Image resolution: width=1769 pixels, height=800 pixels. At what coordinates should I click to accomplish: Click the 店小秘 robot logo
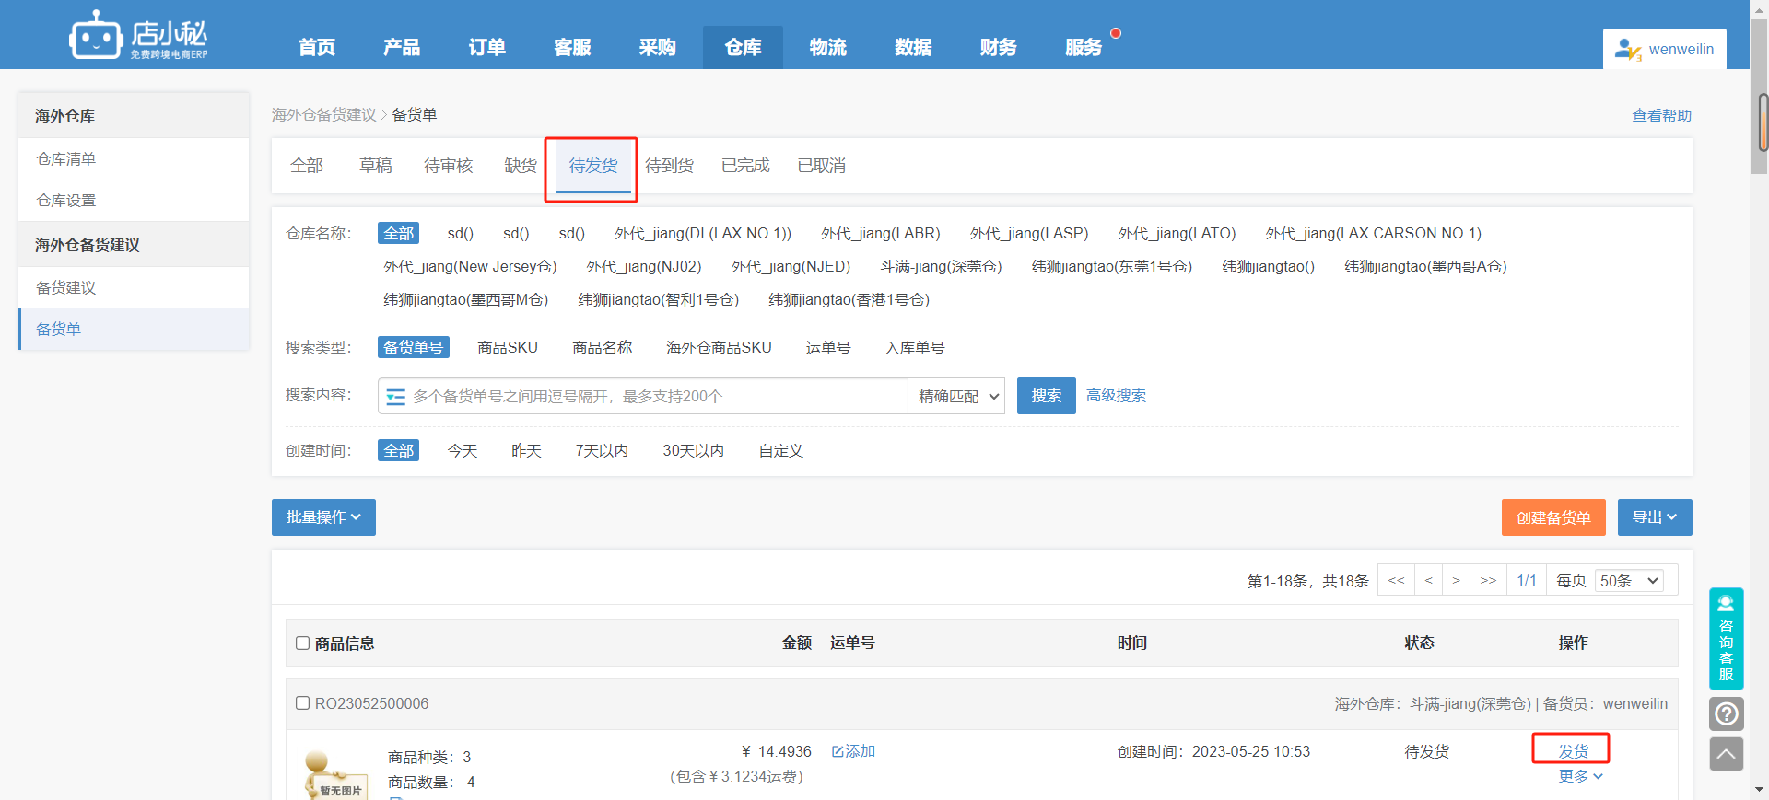coord(96,36)
